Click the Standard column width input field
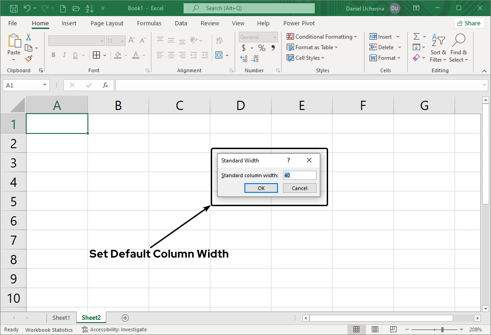This screenshot has height=335, width=491. click(x=300, y=175)
